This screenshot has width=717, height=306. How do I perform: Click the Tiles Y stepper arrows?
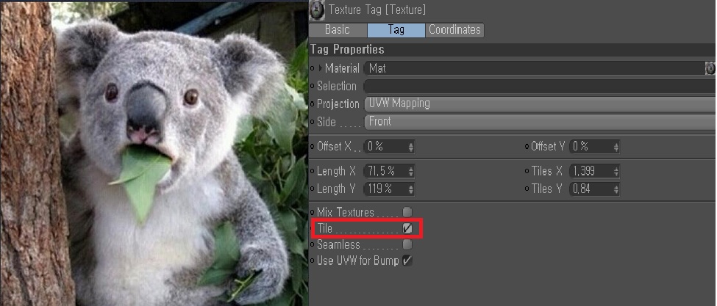616,189
